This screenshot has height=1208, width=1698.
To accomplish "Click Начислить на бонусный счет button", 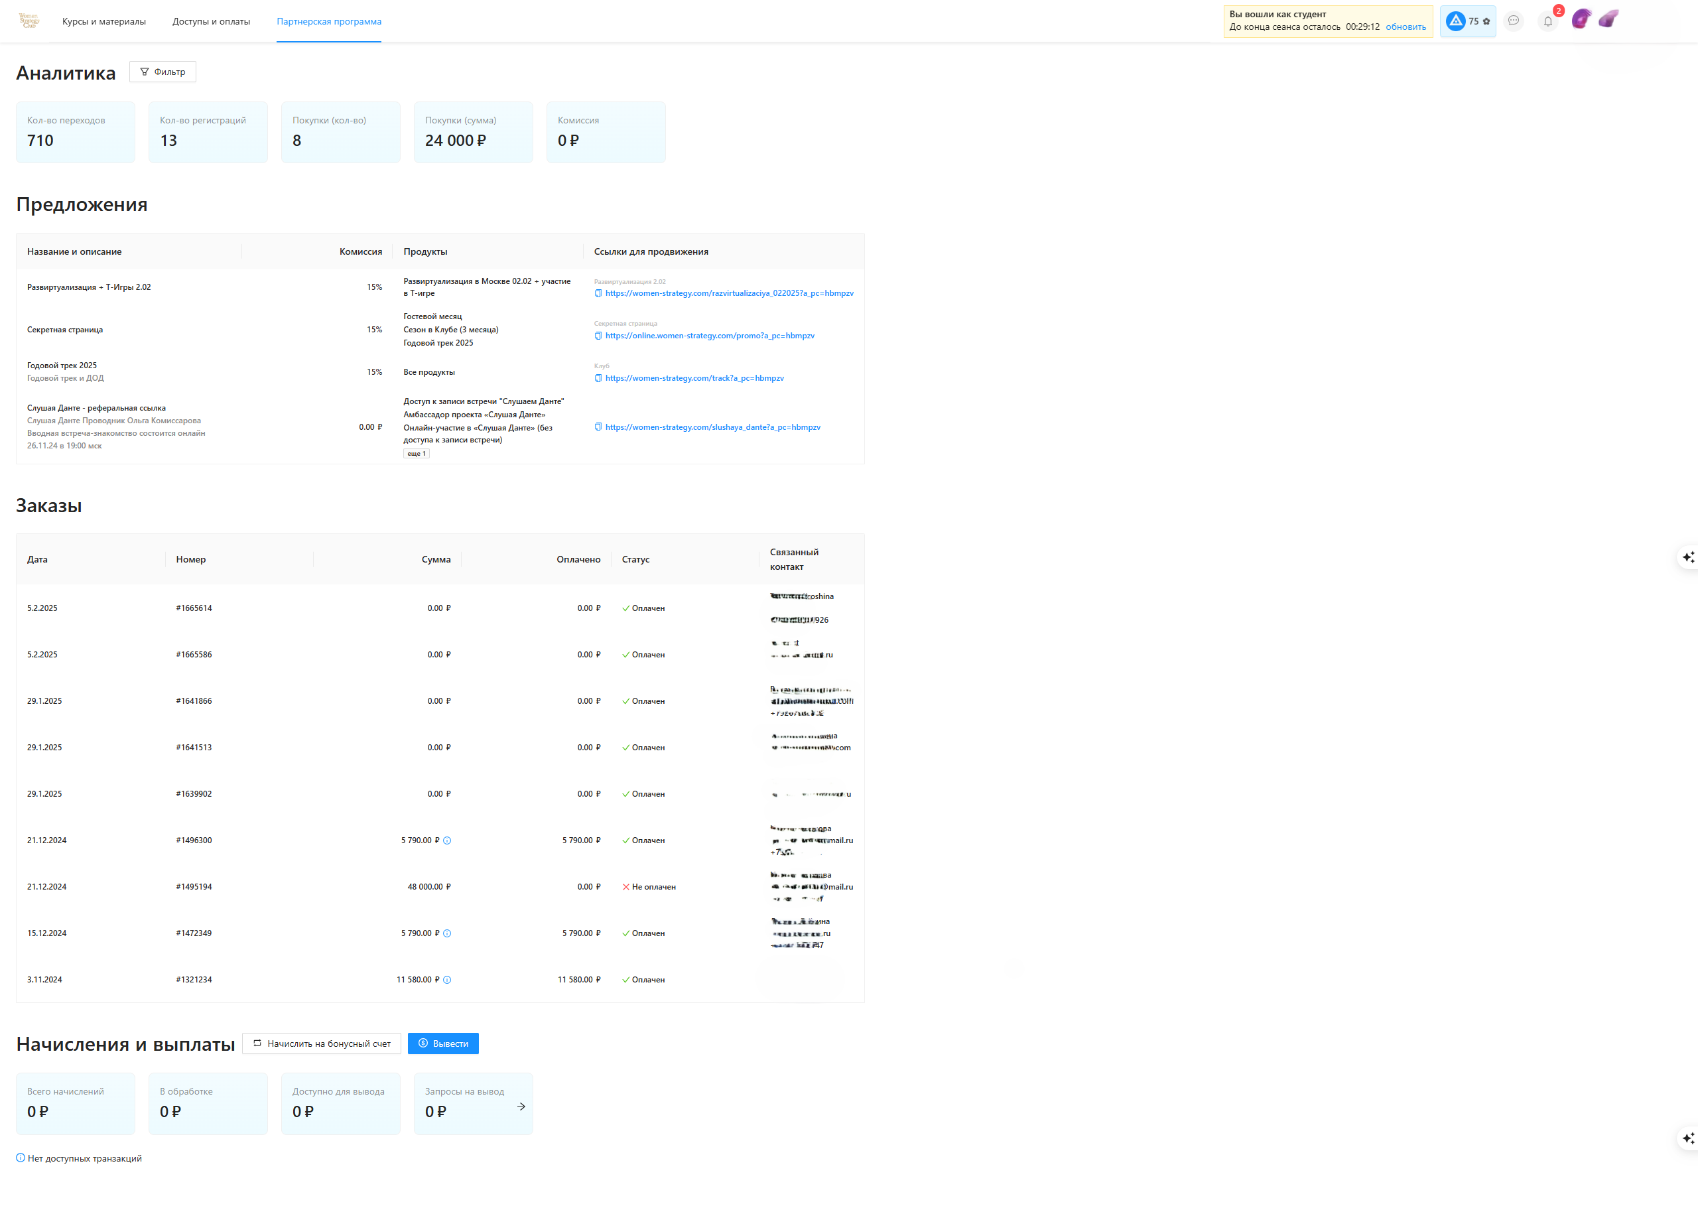I will tap(321, 1043).
